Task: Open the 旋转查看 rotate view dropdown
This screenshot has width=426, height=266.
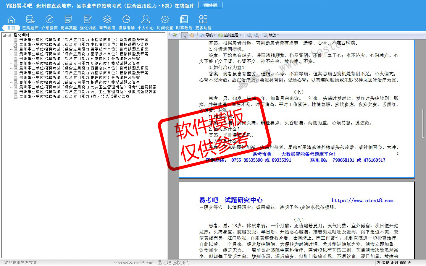Action: click(230, 35)
